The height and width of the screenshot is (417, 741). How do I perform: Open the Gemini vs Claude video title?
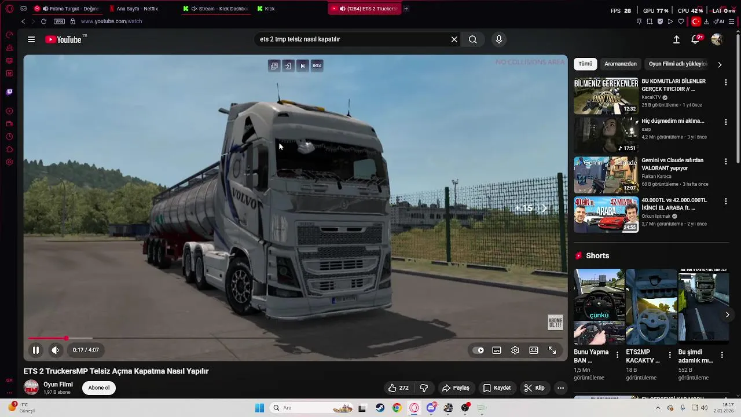coord(673,164)
